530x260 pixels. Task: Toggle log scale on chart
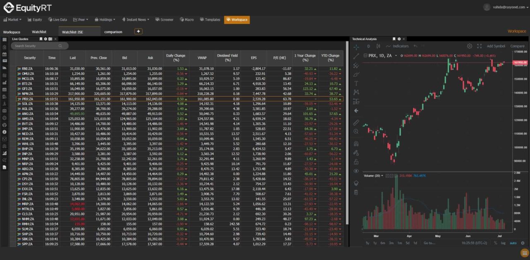(503, 243)
